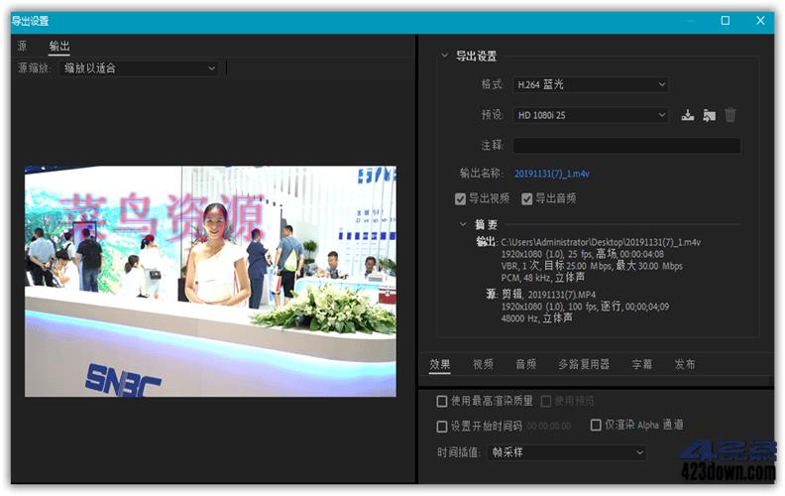785x496 pixels.
Task: Switch to the 视频 tab
Action: click(483, 364)
